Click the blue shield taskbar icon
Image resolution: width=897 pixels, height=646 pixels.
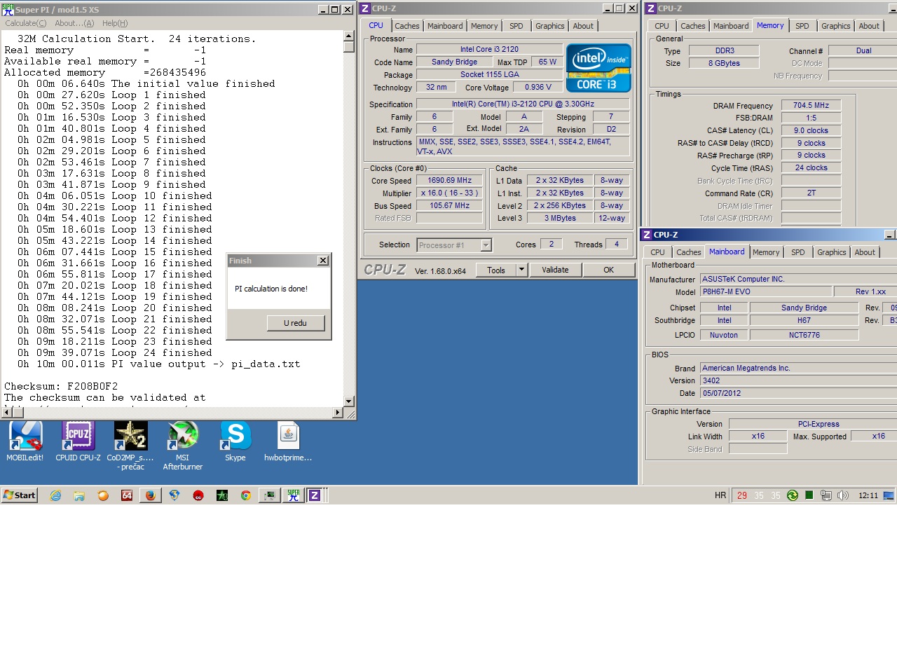(x=174, y=495)
